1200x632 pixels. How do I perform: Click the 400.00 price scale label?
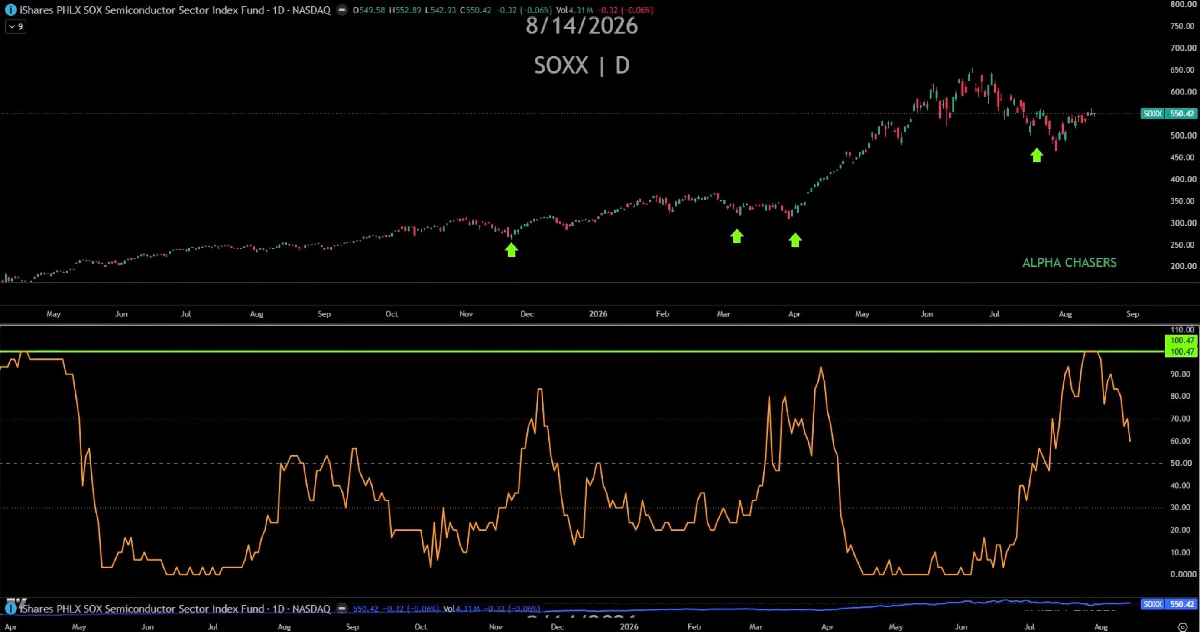pyautogui.click(x=1183, y=179)
